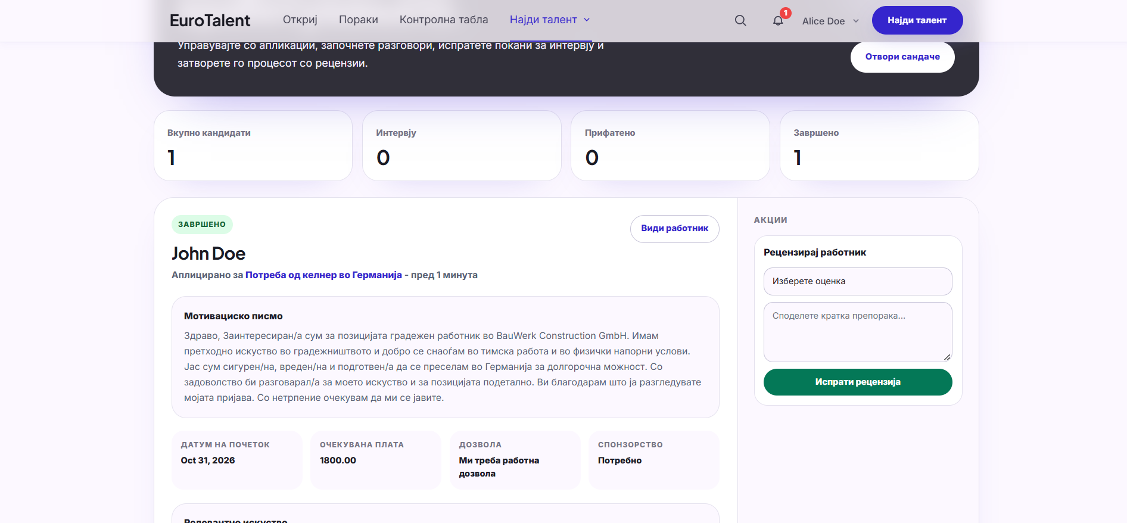Click Види работник button
1127x523 pixels.
point(675,229)
